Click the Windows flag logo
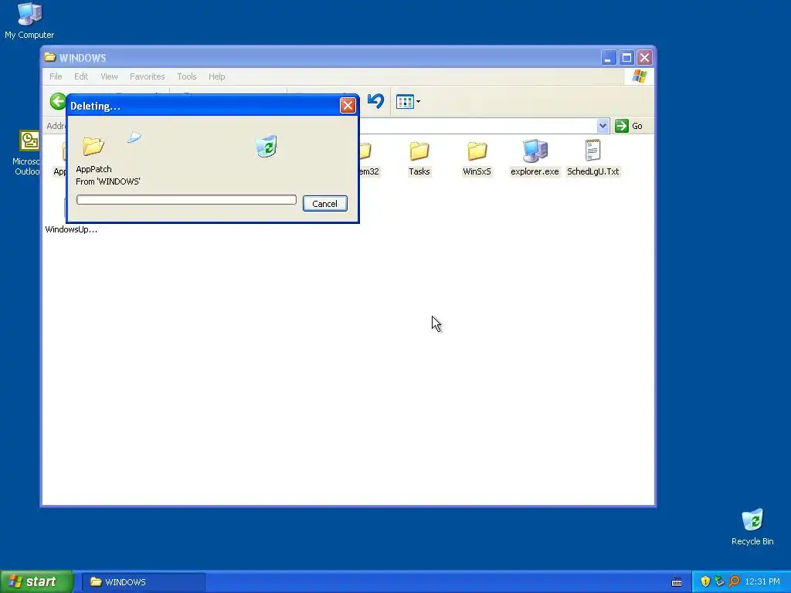The image size is (791, 593). pos(639,76)
